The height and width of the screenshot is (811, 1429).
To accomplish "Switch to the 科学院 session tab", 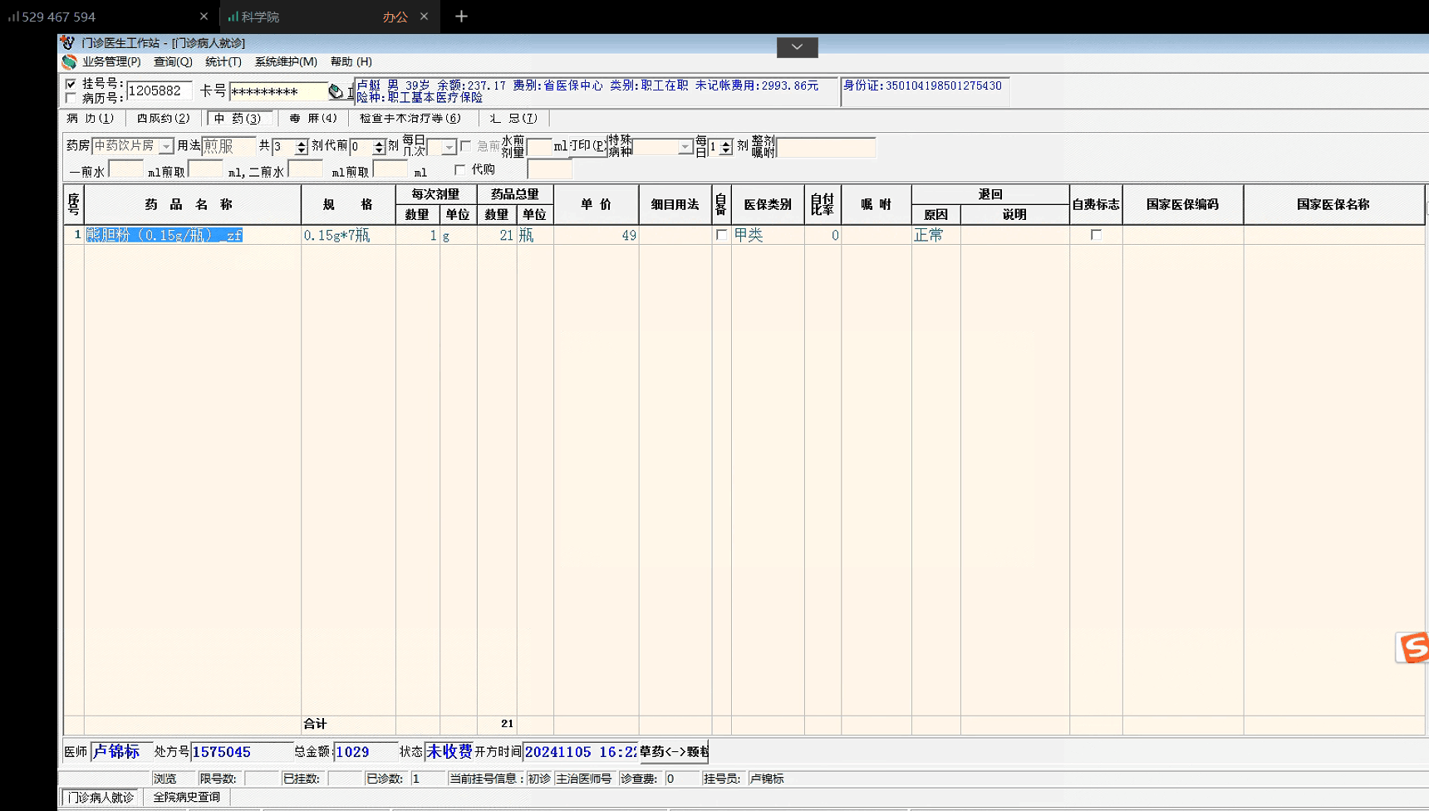I will tap(329, 17).
